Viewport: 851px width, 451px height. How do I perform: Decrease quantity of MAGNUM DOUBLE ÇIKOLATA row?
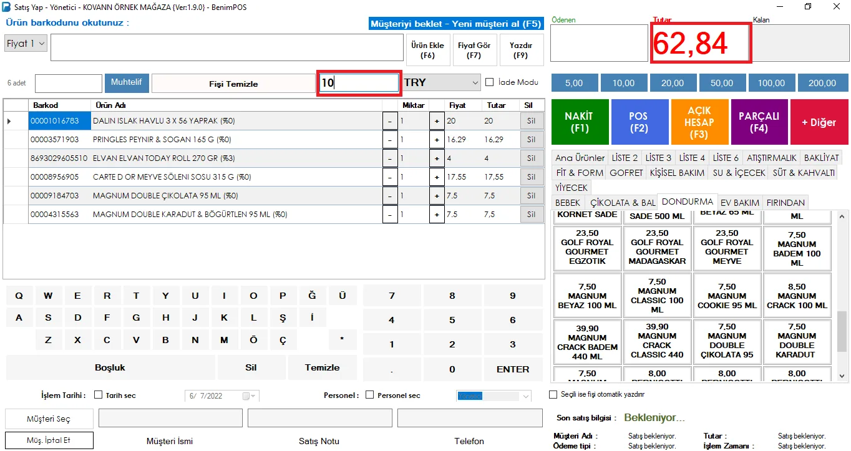point(390,196)
